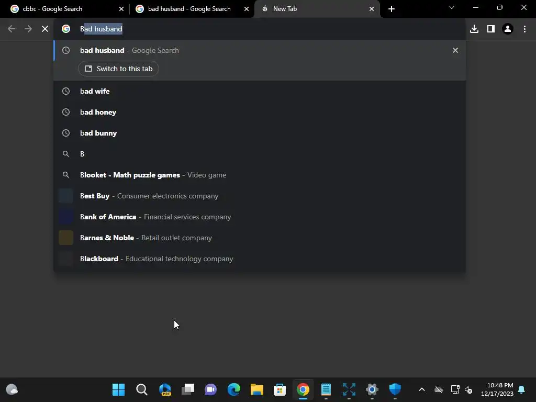Image resolution: width=536 pixels, height=402 pixels.
Task: Click the Google icon in address bar
Action: pyautogui.click(x=66, y=29)
